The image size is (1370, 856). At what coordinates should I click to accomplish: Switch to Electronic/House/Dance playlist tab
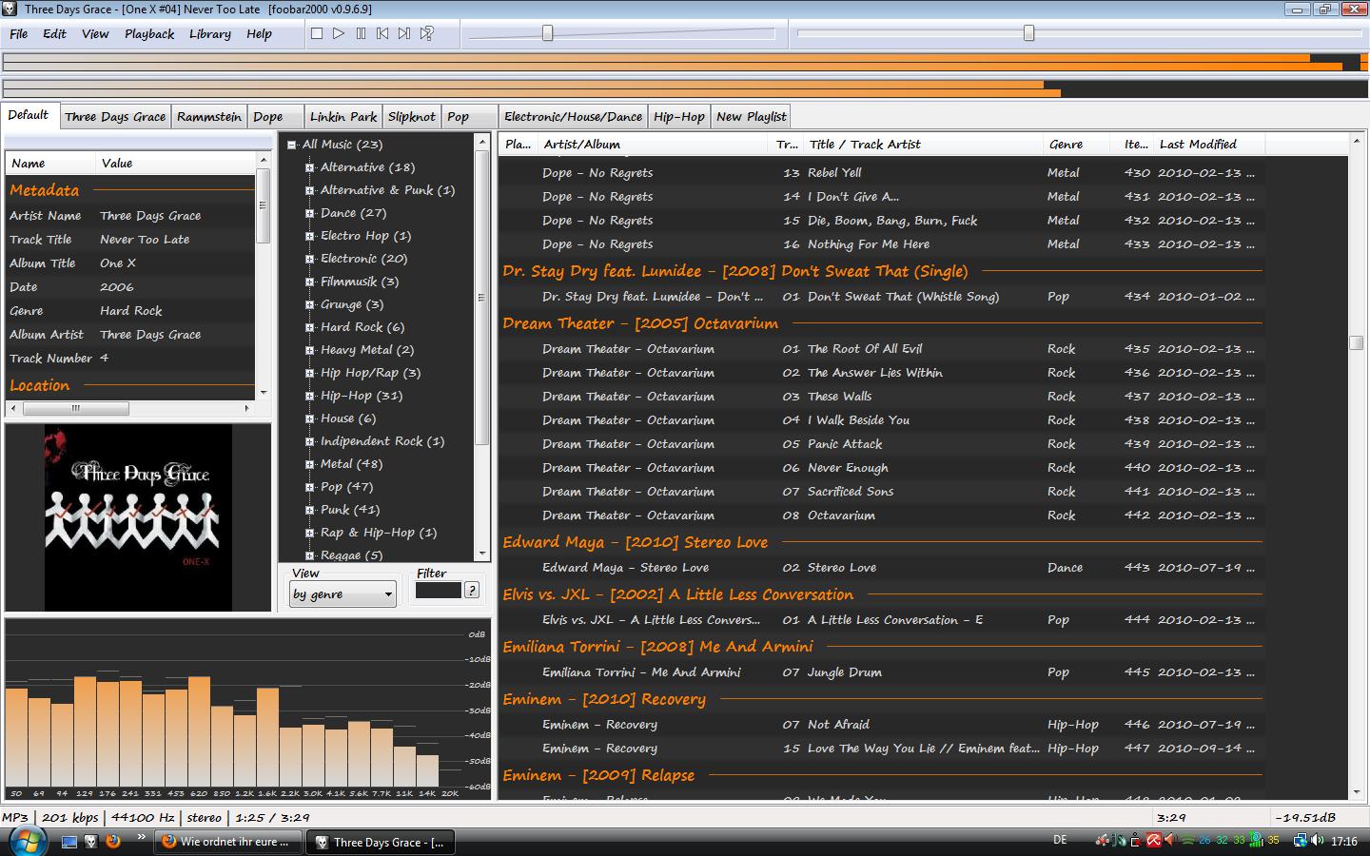pos(574,117)
